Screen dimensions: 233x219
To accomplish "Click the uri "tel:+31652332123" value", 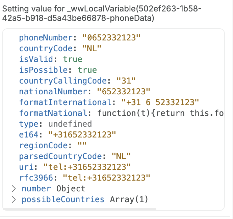I will 87,167.
